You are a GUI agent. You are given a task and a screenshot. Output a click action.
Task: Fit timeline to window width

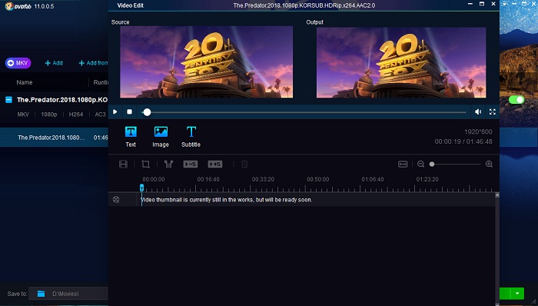tap(403, 165)
